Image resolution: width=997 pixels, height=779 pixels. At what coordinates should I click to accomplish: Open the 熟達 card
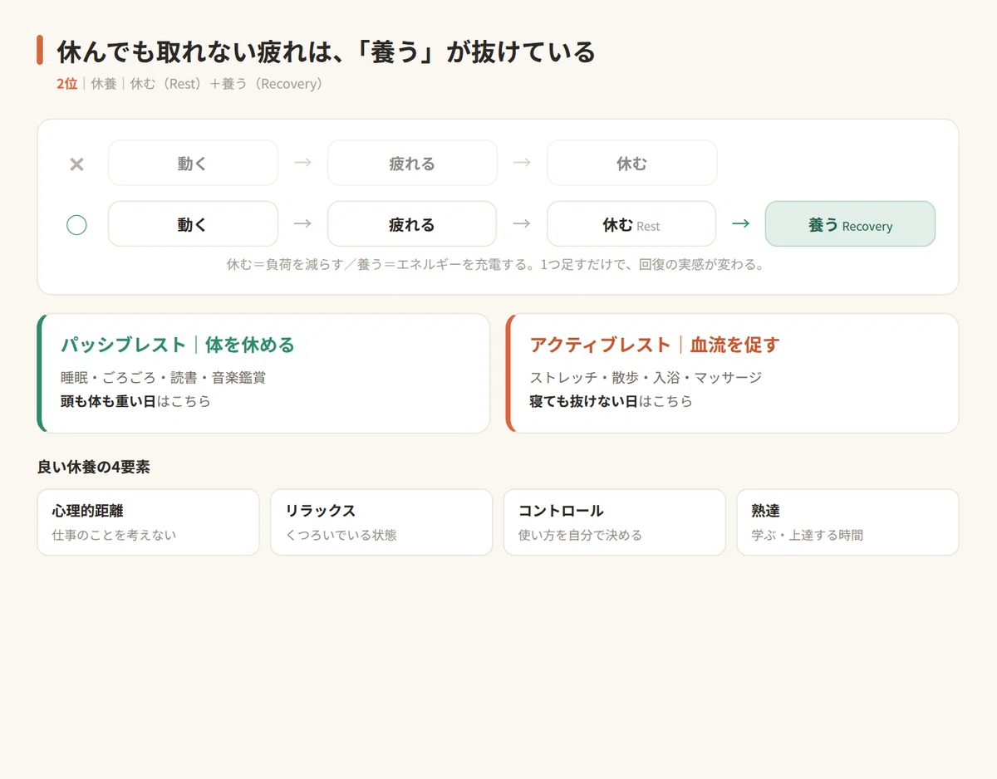tap(847, 522)
